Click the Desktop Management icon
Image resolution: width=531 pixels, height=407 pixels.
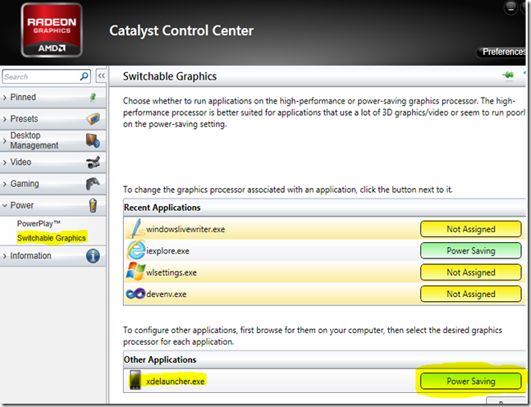(93, 140)
